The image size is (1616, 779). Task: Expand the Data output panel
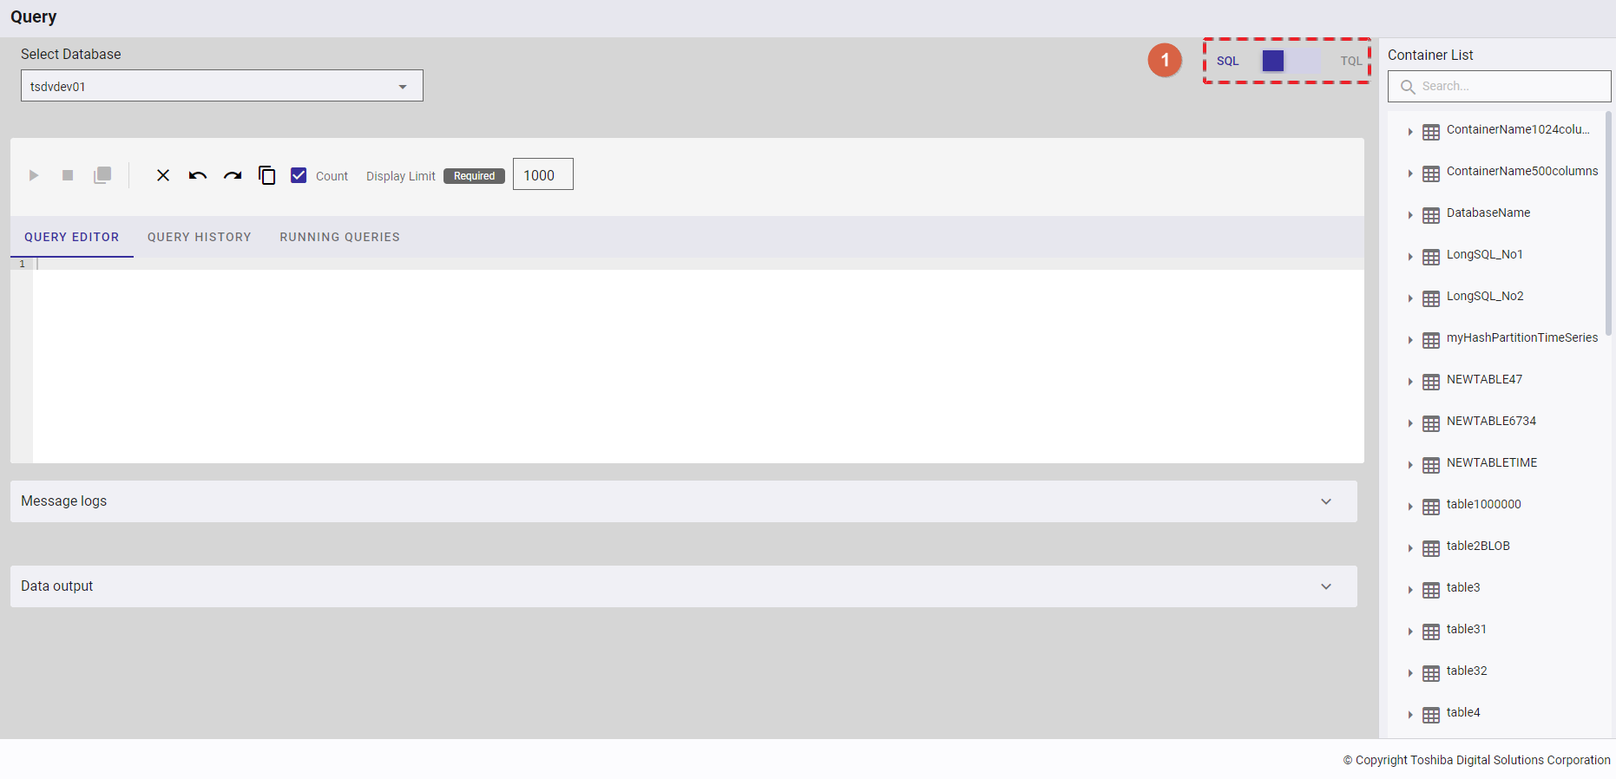[x=684, y=586]
